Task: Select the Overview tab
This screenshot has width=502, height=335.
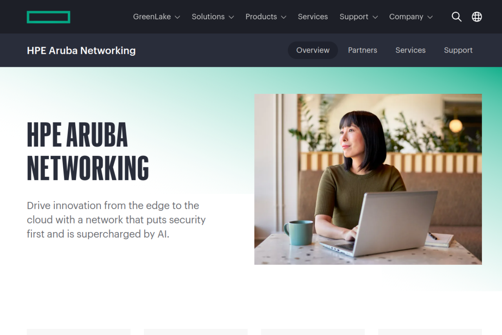Action: [x=313, y=50]
